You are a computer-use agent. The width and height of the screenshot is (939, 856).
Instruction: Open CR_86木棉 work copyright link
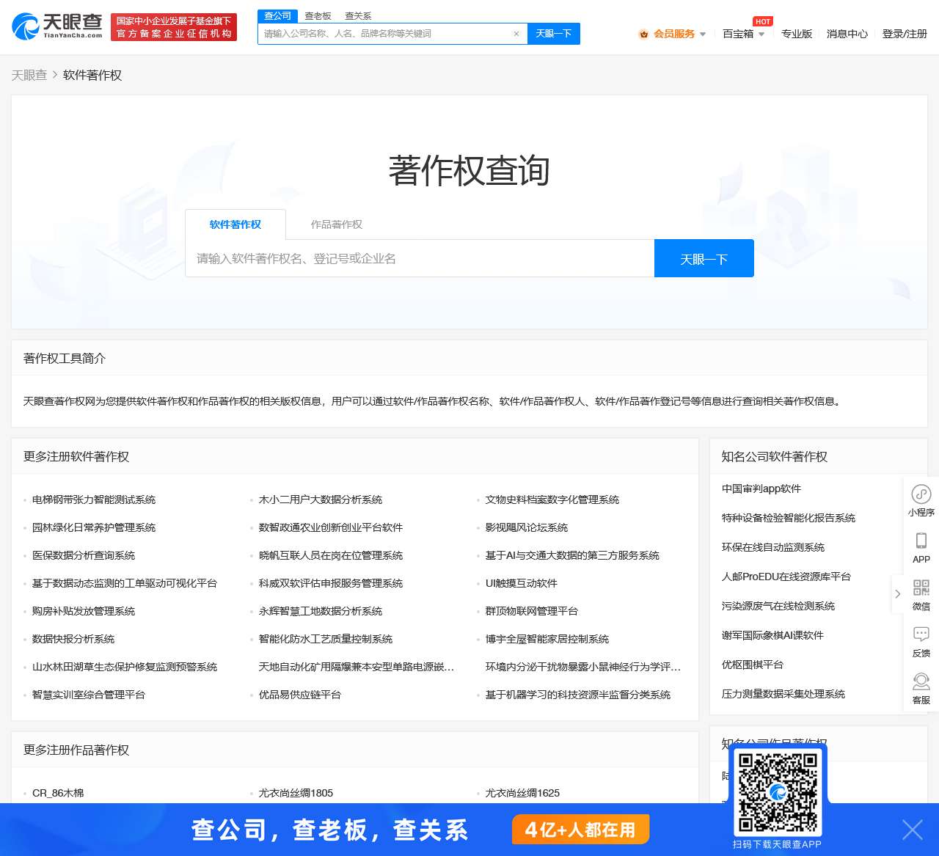pyautogui.click(x=58, y=793)
